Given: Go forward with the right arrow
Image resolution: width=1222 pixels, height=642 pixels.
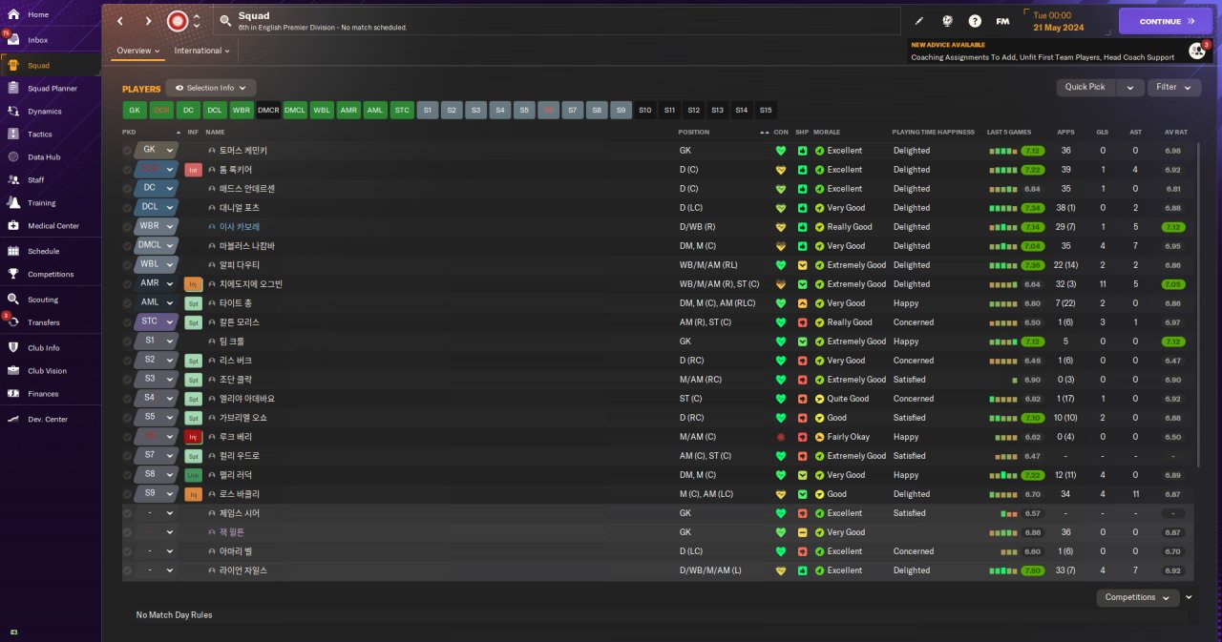Looking at the screenshot, I should (148, 21).
